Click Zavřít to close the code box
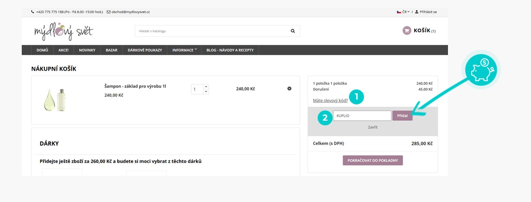The width and height of the screenshot is (531, 202). coord(373,127)
